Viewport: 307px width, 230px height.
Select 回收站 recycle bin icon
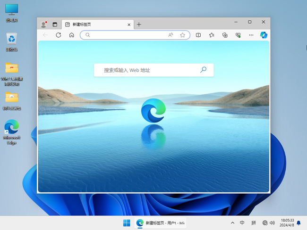point(12,42)
